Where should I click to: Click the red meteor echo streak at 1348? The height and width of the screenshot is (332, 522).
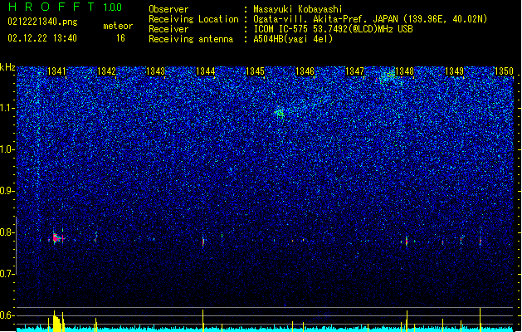click(407, 241)
